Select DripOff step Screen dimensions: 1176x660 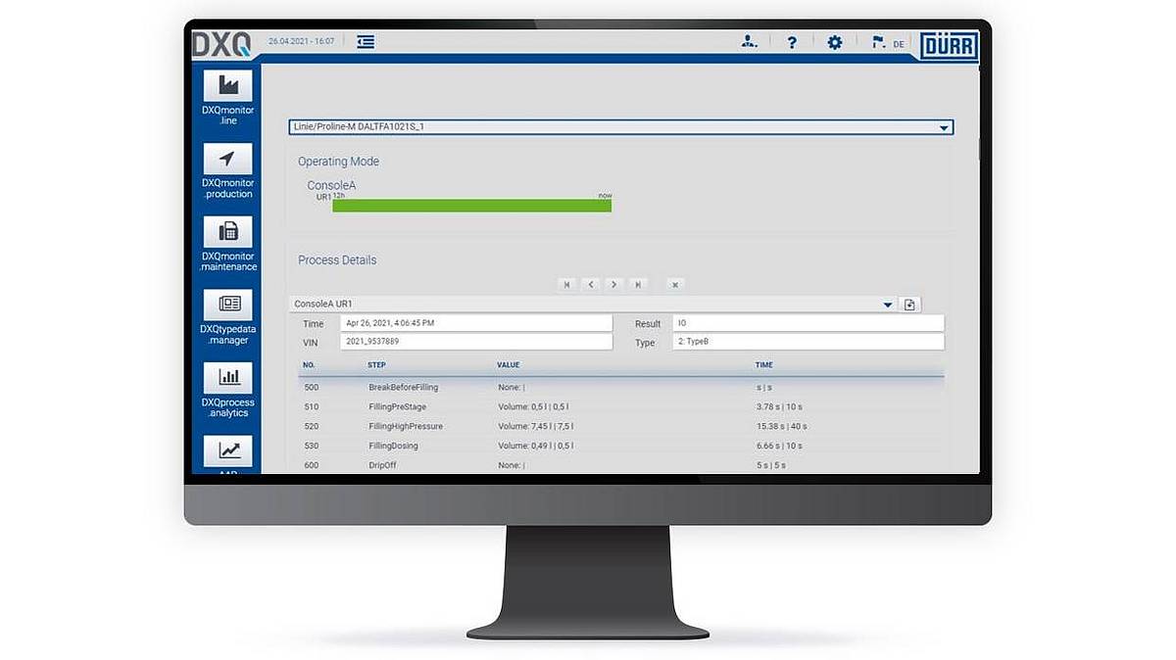coord(382,465)
